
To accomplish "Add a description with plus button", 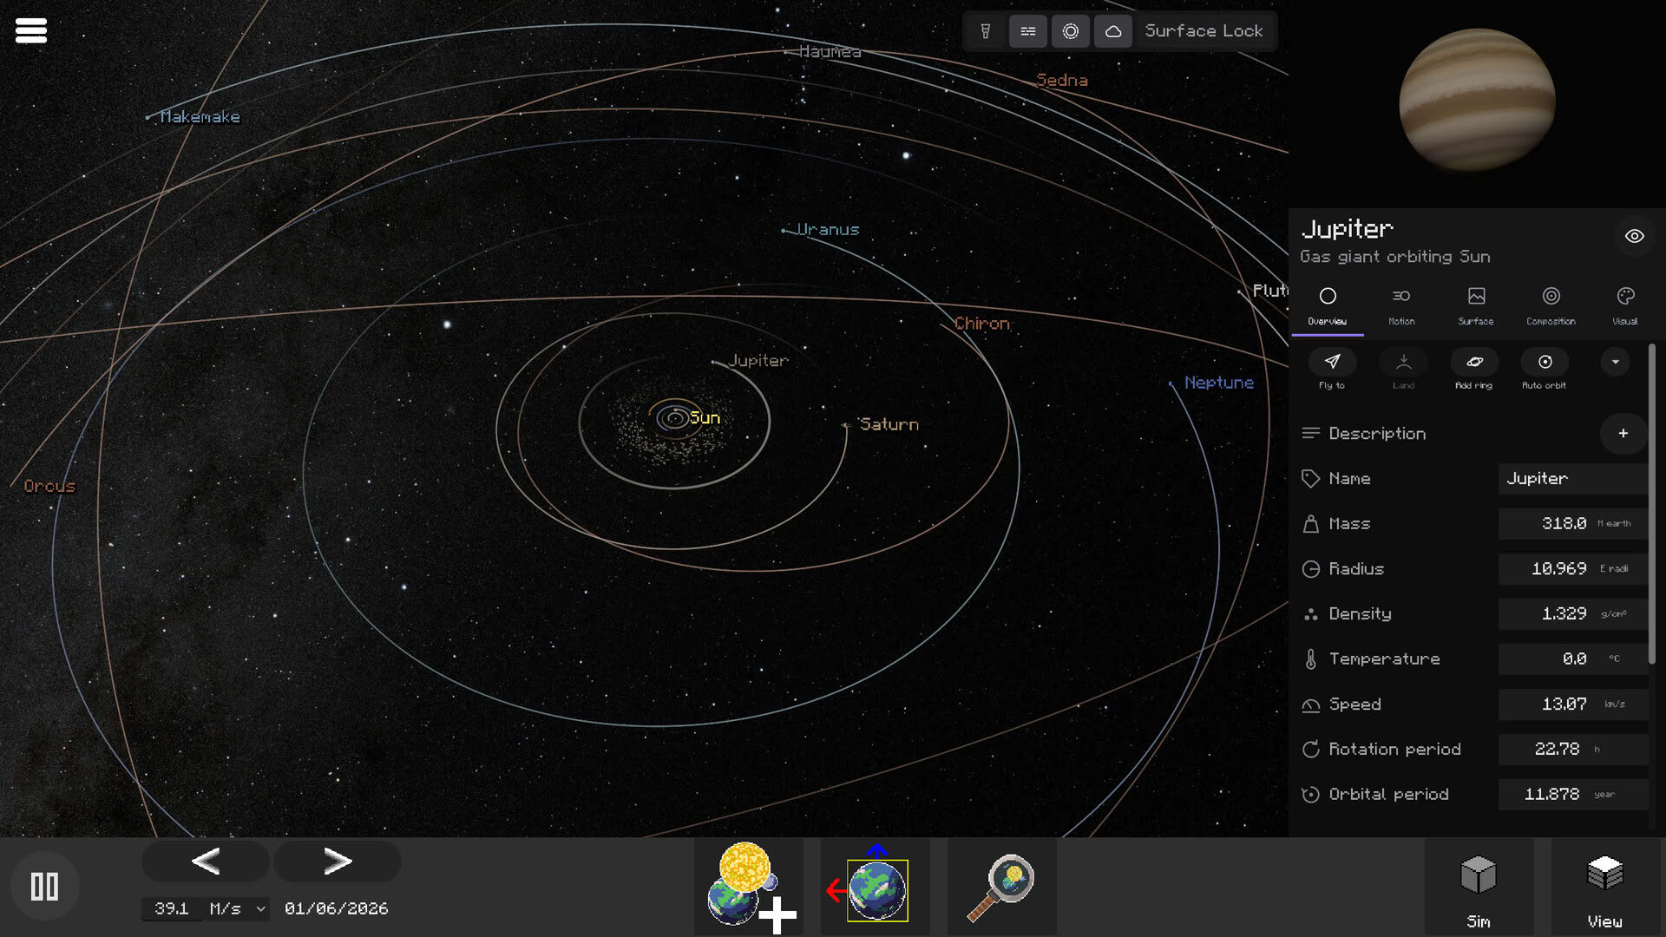I will coord(1623,433).
